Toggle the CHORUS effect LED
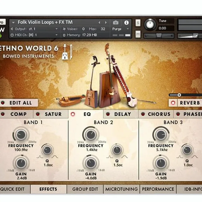 143,114
